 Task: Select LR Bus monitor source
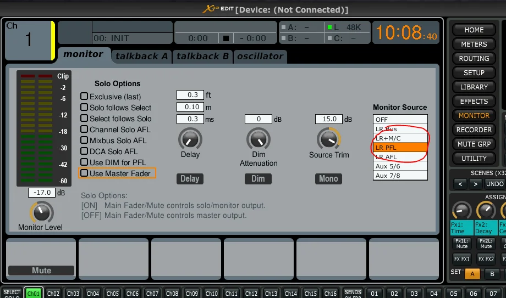[x=400, y=129]
